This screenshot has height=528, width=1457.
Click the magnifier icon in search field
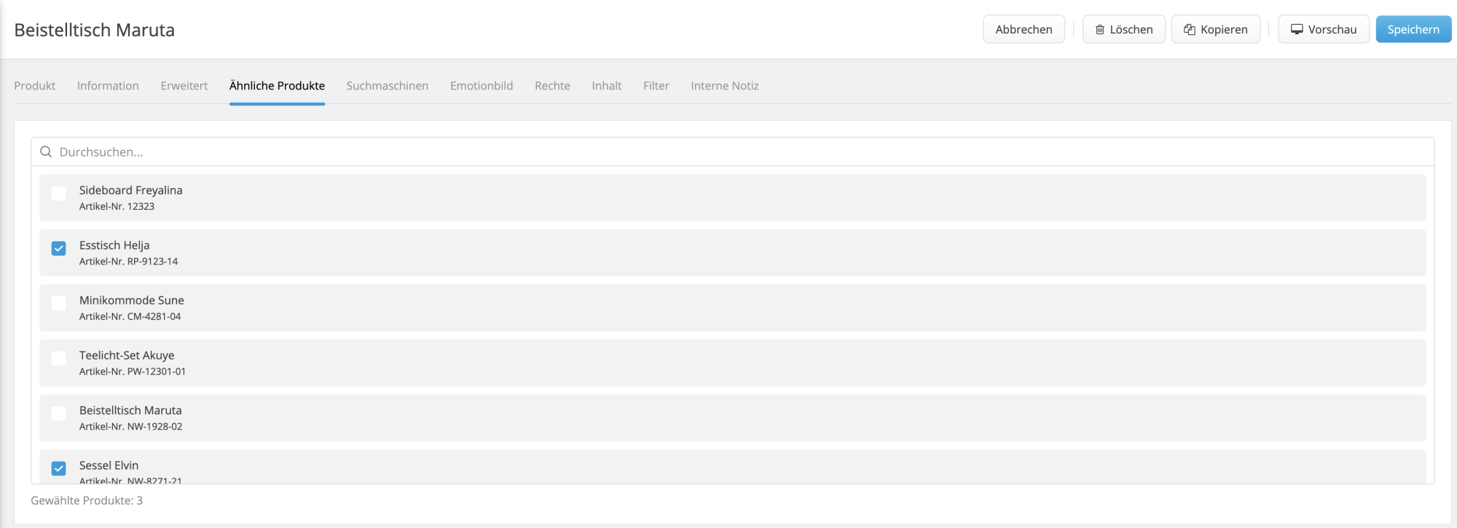(x=46, y=152)
